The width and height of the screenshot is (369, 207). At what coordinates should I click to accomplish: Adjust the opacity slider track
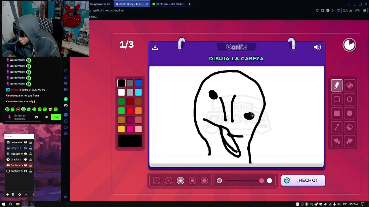[244, 181]
